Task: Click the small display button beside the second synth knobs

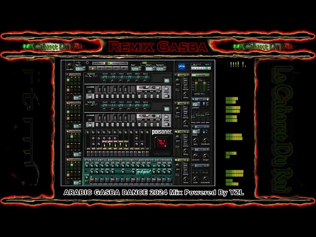Action: coord(166,109)
